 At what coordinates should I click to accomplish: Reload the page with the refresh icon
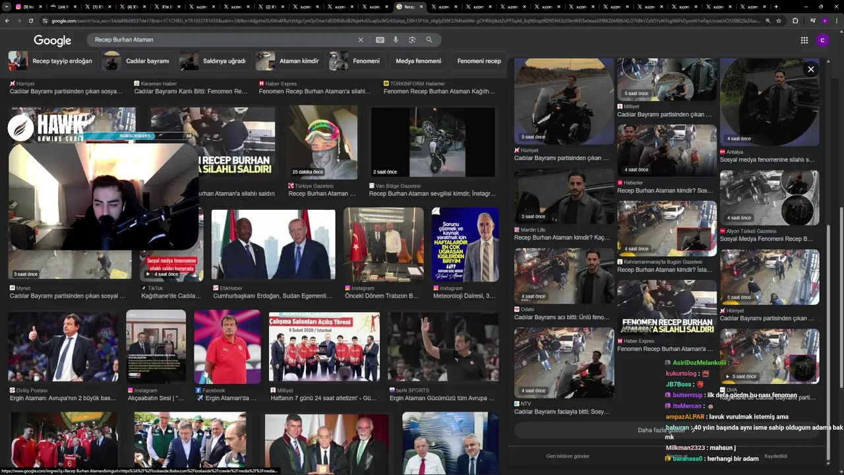tap(30, 20)
